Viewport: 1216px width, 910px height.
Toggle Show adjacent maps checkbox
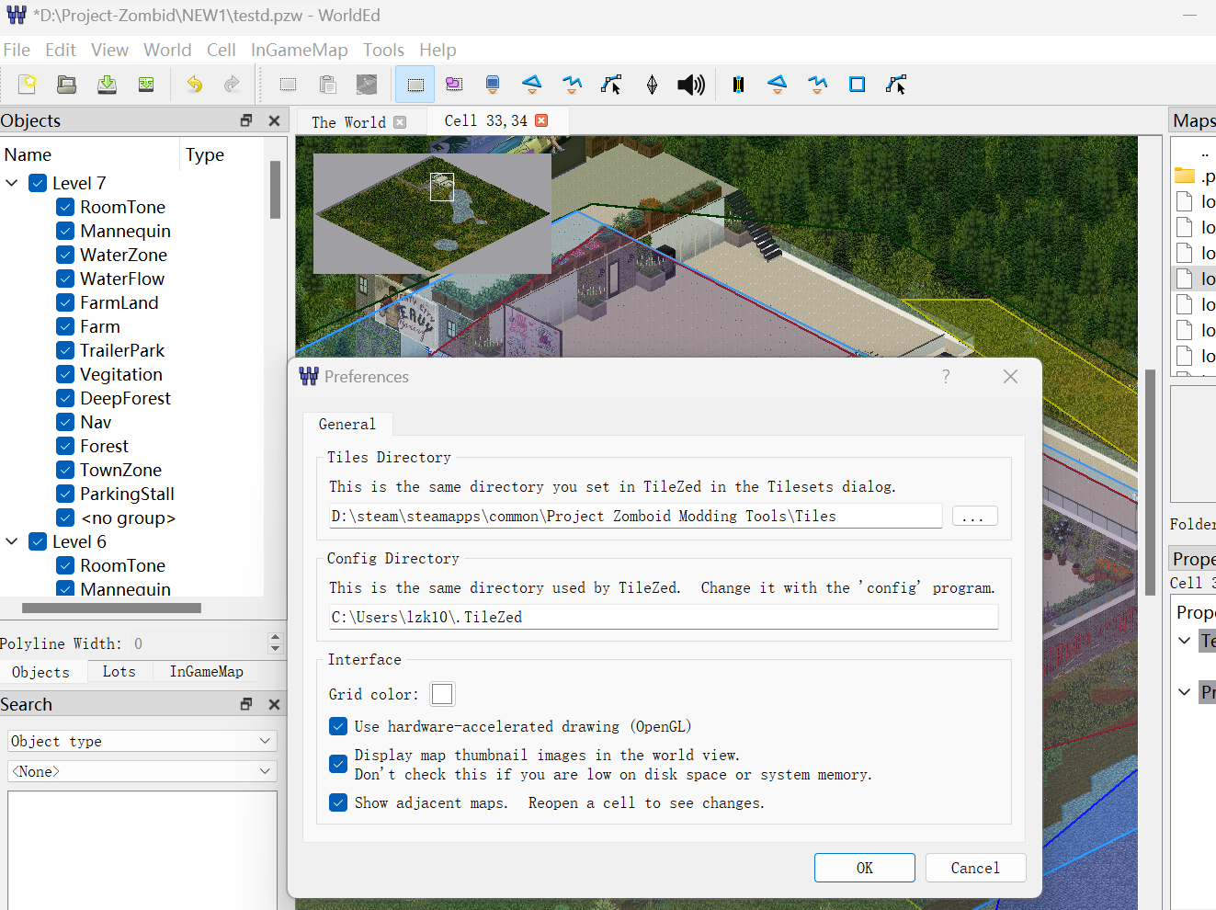tap(338, 802)
